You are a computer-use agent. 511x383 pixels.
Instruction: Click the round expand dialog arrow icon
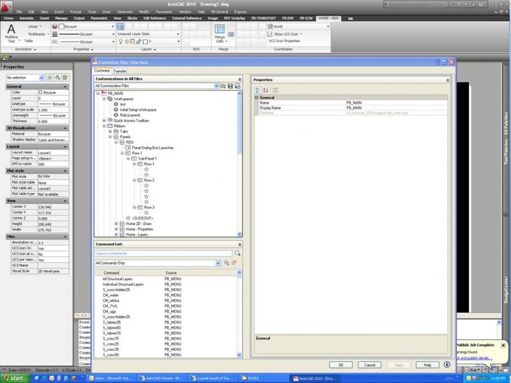tap(446, 364)
